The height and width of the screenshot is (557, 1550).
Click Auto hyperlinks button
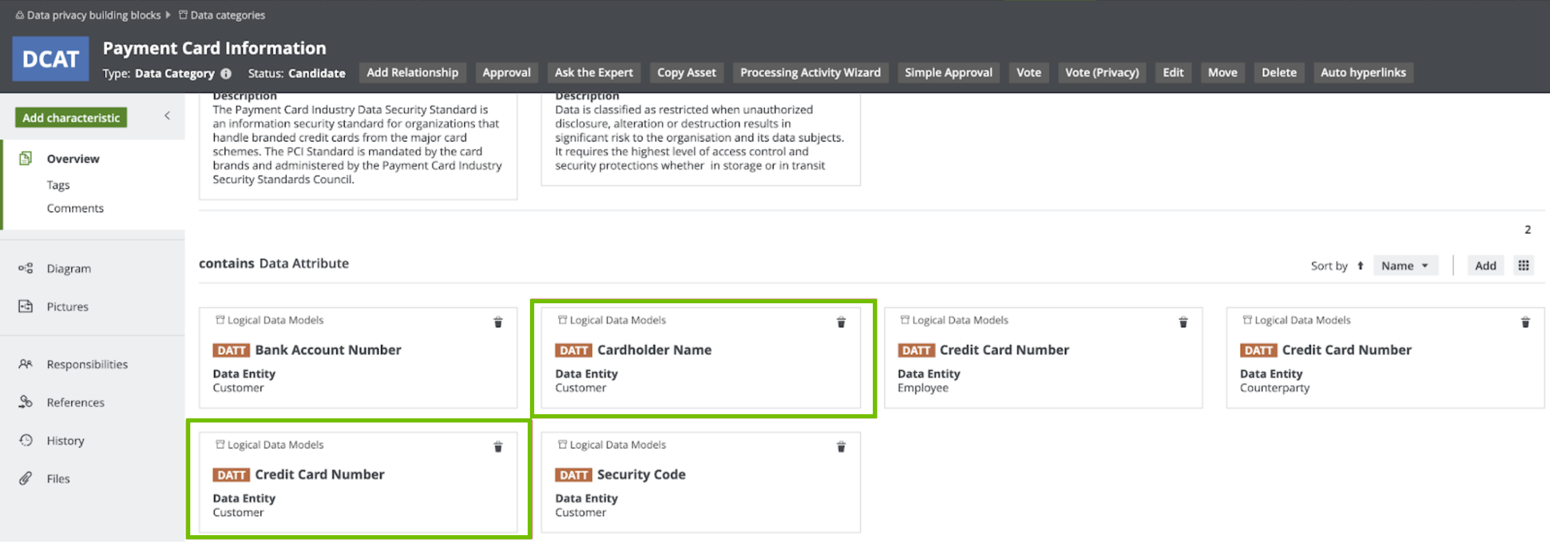pyautogui.click(x=1363, y=73)
